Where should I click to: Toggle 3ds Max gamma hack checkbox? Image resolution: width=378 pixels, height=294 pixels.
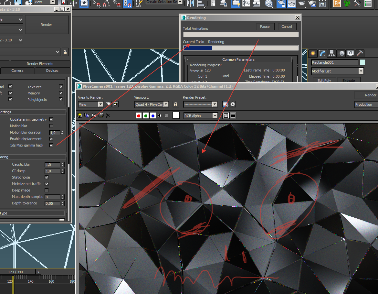(51, 145)
